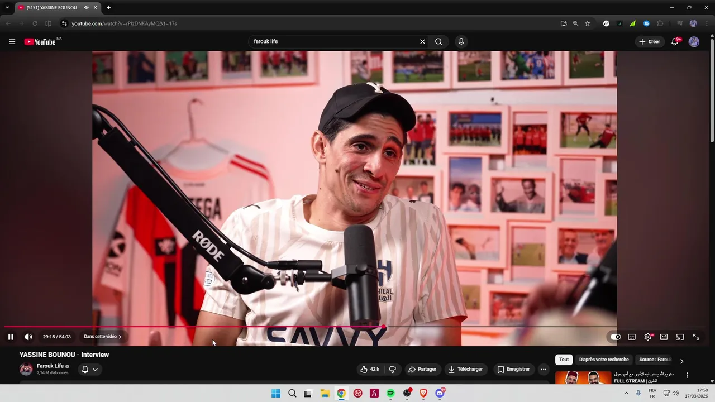Screen dimensions: 715x402
Task: Install app icon in address bar
Action: coord(563,23)
